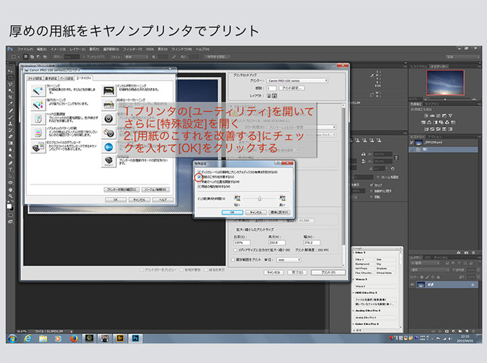
Task: Click OK in the Special Settings dialog
Action: [232, 212]
